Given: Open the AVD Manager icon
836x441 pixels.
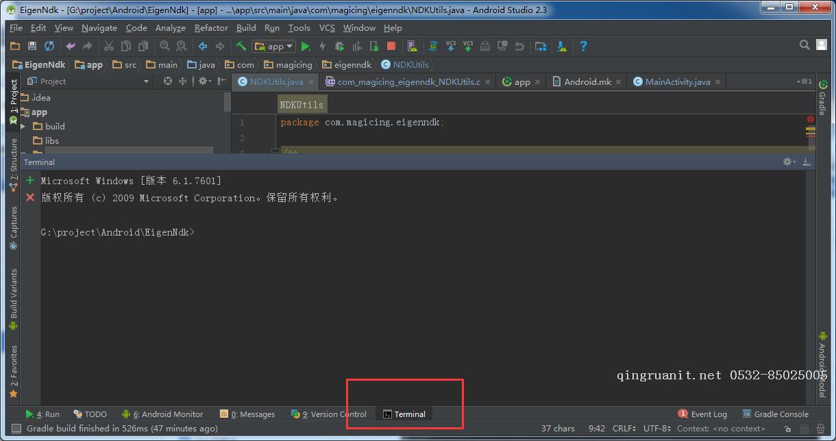Looking at the screenshot, I should (x=412, y=46).
